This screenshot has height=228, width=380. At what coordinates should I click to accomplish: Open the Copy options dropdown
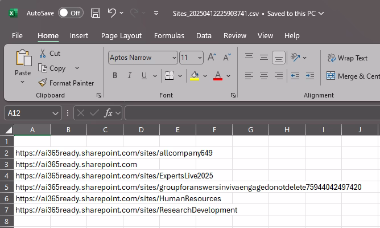click(x=77, y=68)
